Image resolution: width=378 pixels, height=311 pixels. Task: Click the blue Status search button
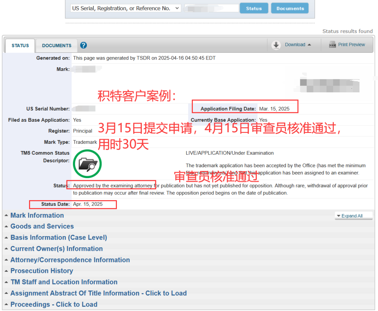click(x=254, y=8)
